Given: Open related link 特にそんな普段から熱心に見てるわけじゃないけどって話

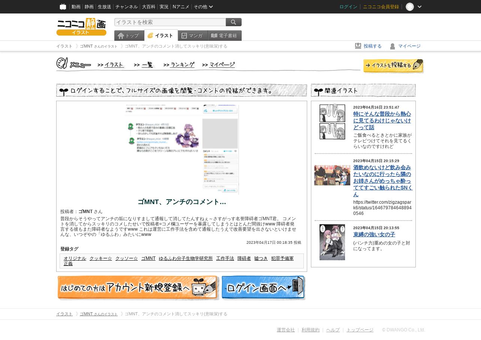Looking at the screenshot, I should click(382, 121).
